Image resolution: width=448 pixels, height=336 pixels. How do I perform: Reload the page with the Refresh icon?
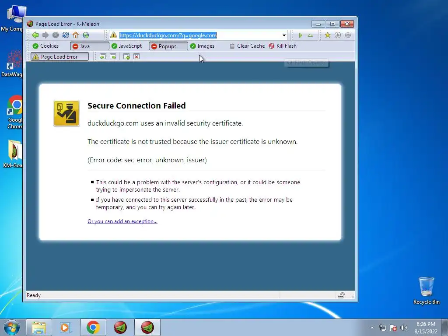click(66, 35)
